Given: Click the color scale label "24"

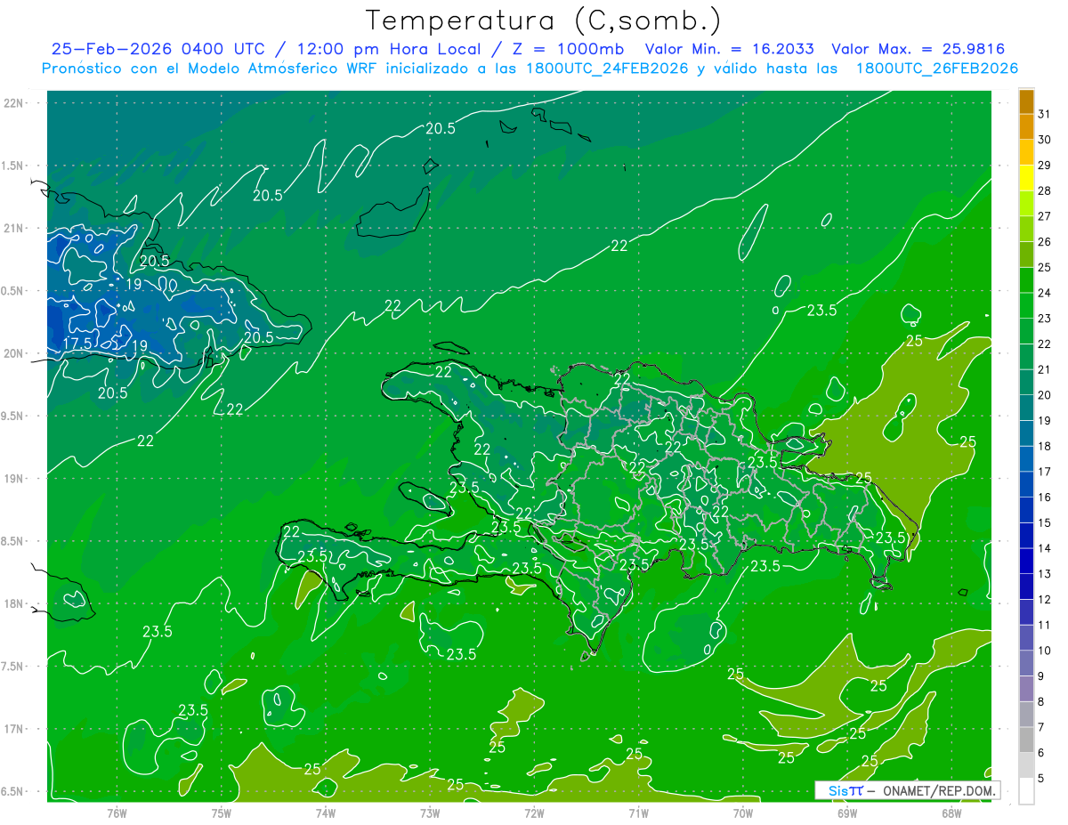Looking at the screenshot, I should pos(1045,293).
